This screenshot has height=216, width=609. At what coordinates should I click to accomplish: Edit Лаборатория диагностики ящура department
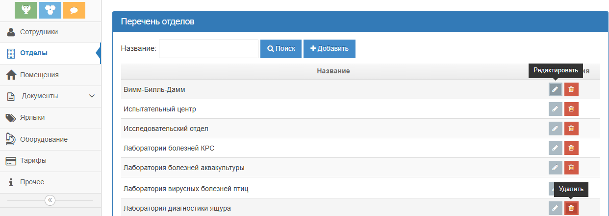[x=555, y=208]
